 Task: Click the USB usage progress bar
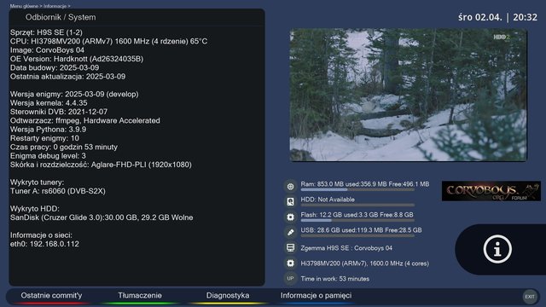click(x=357, y=235)
